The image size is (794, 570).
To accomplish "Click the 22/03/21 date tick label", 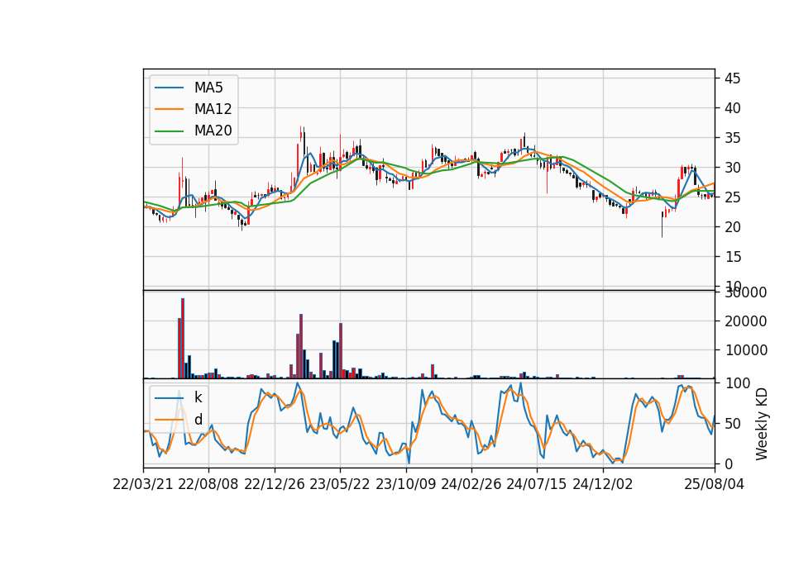I will (x=143, y=484).
